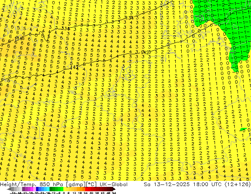Click the dark purple -42°C legend swatch

tap(23, 189)
